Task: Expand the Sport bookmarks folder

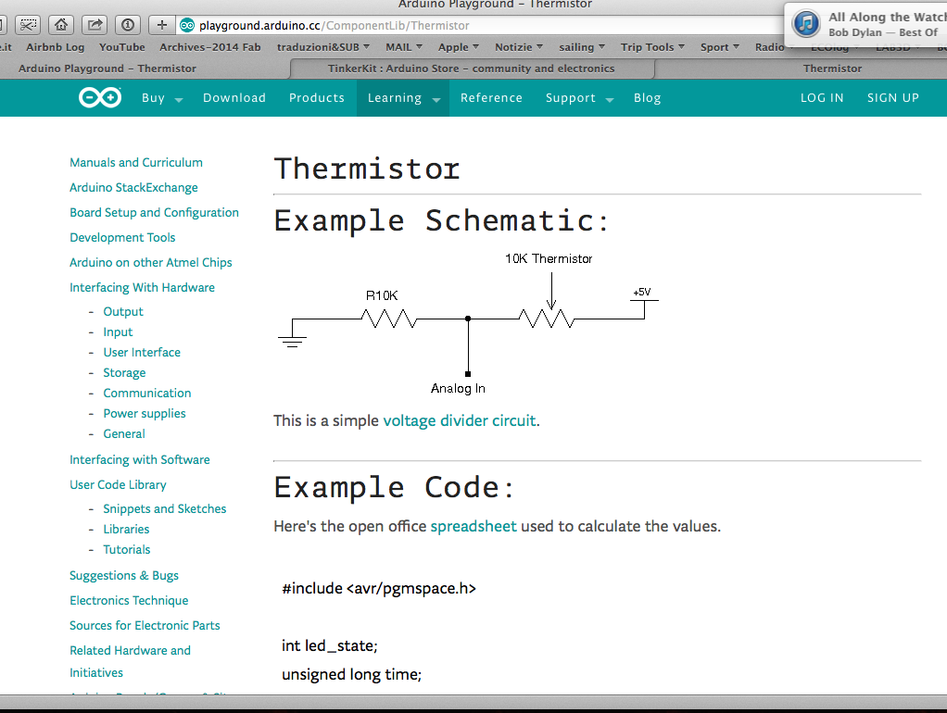Action: (719, 47)
